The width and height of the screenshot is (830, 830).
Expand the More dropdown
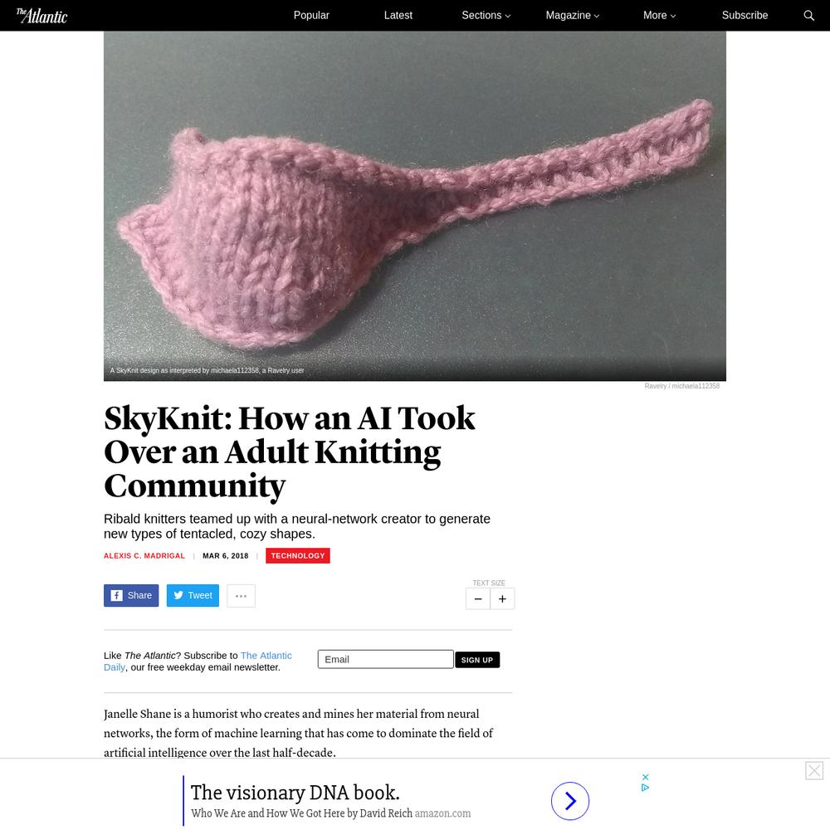tap(659, 15)
